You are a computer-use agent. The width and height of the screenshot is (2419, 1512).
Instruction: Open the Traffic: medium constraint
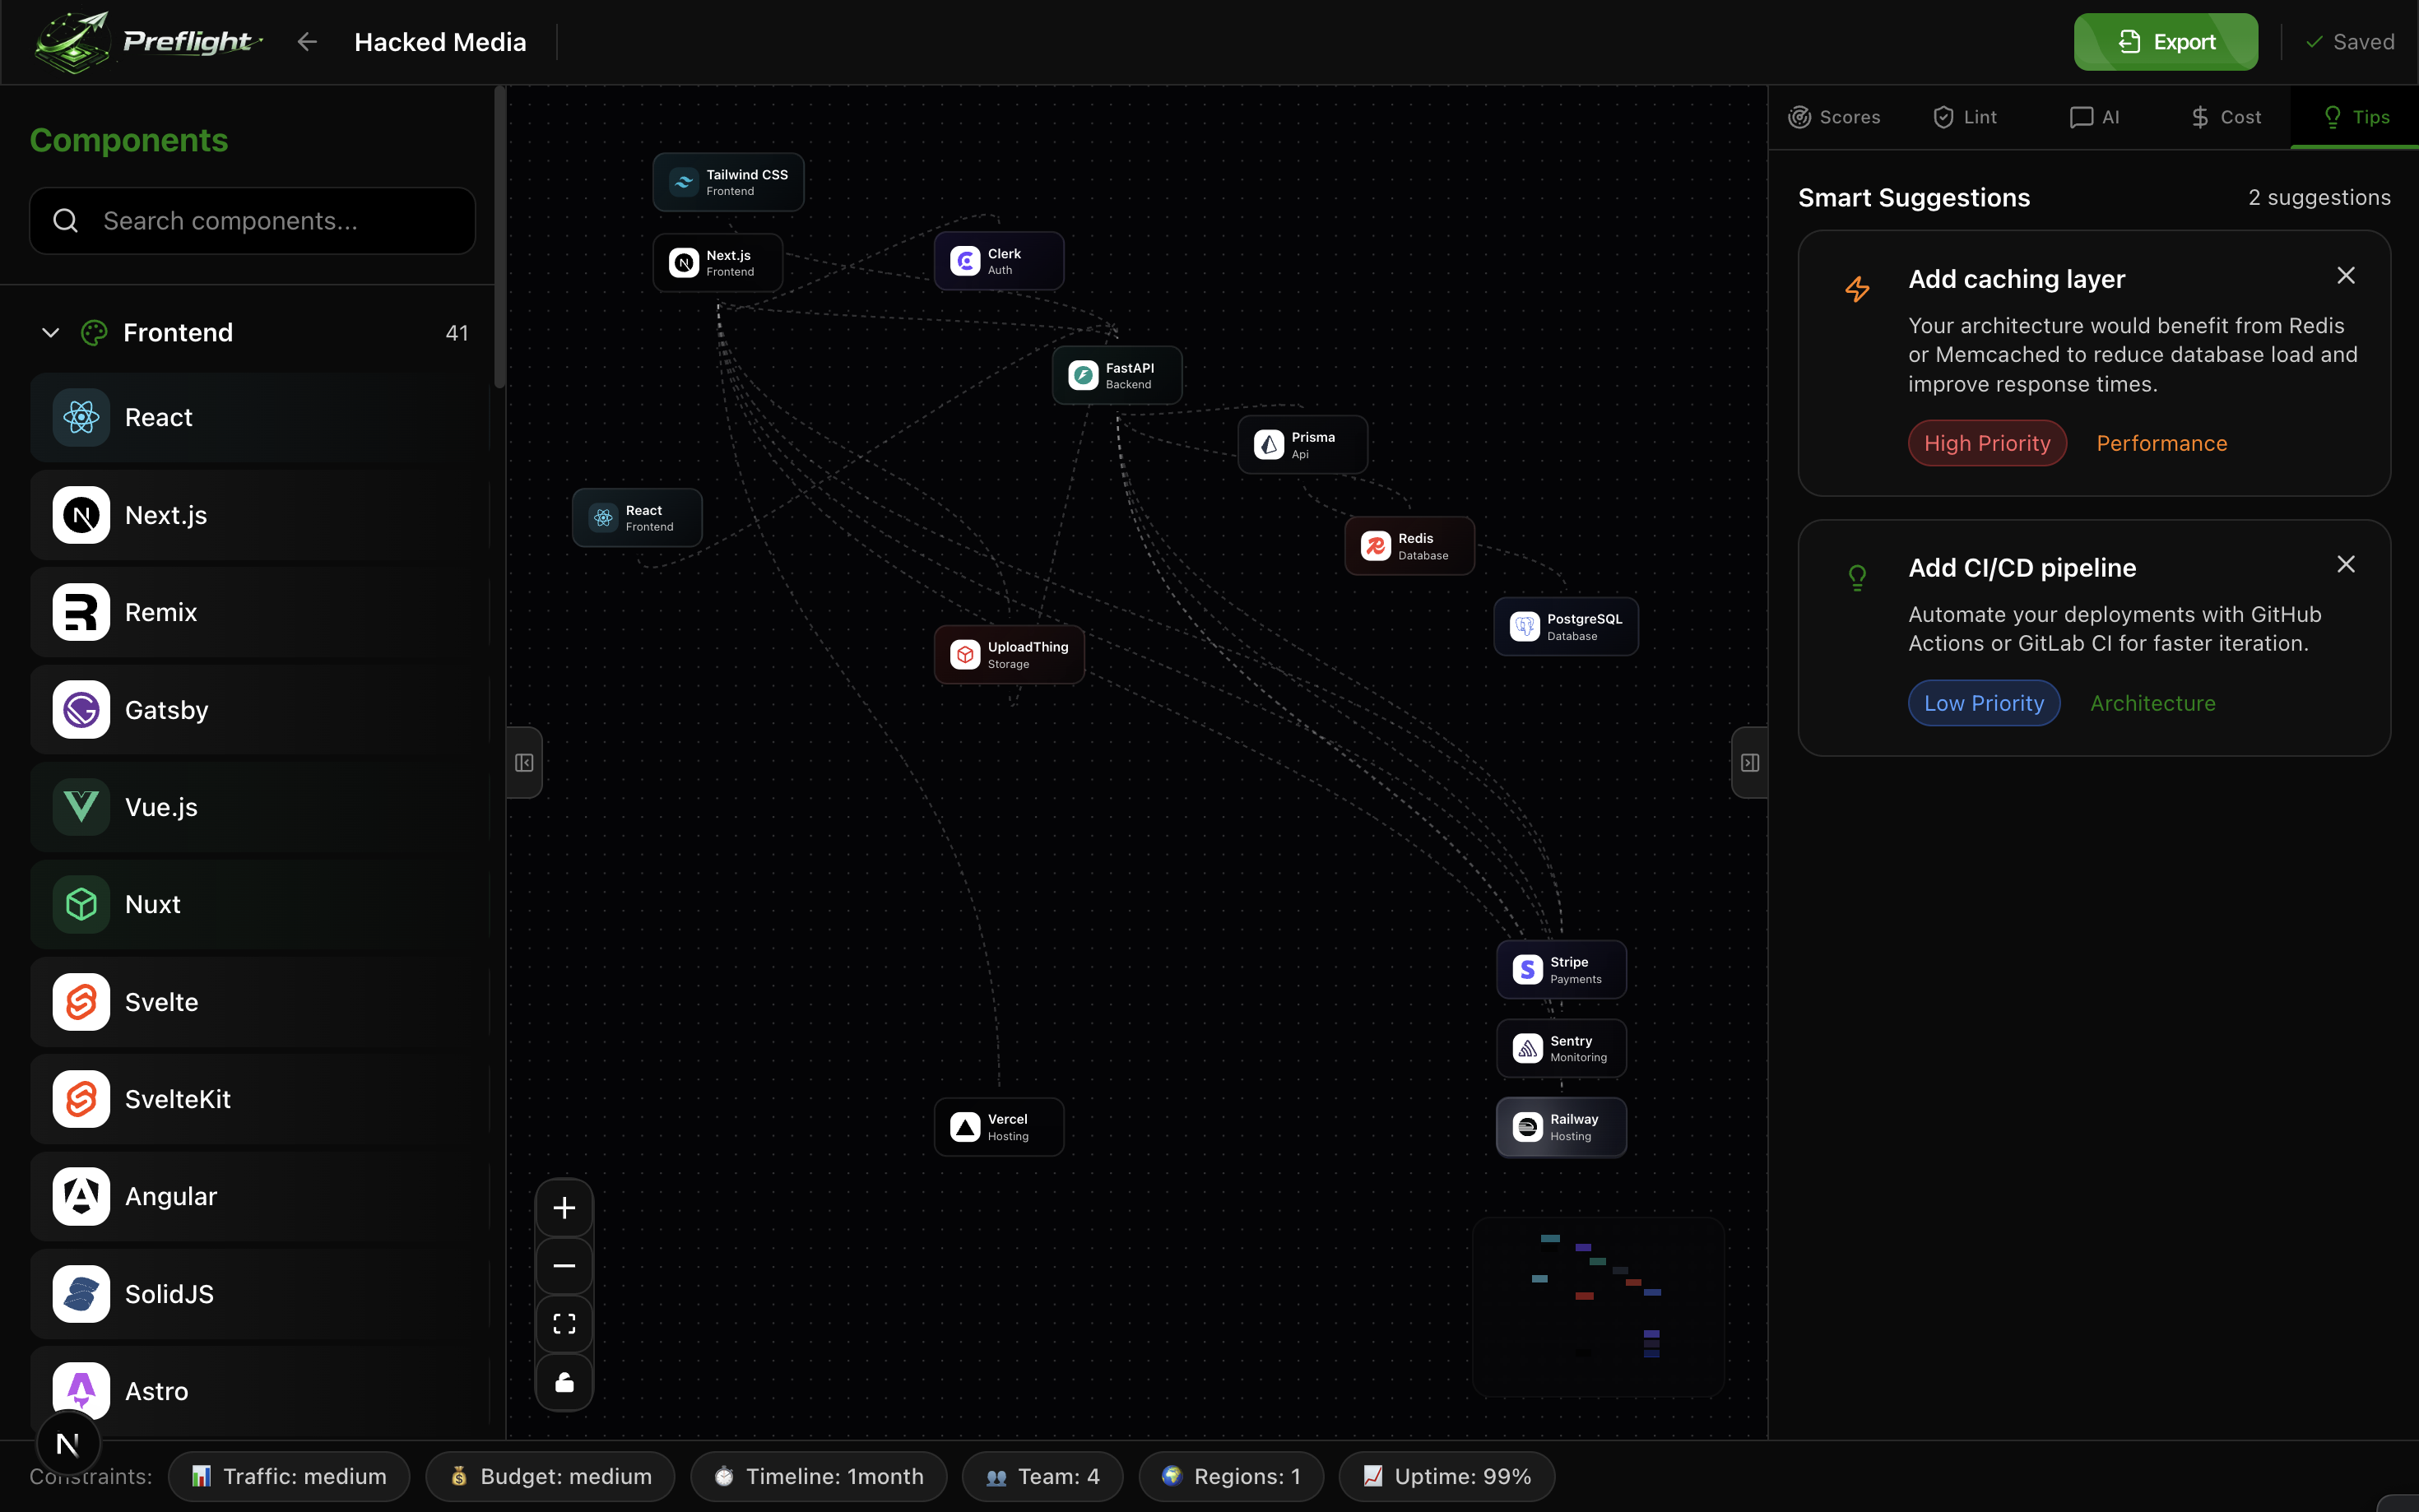pyautogui.click(x=289, y=1476)
